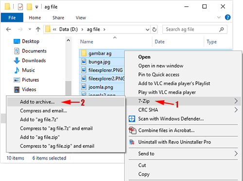Show hidden path with the double chevron

(54, 30)
